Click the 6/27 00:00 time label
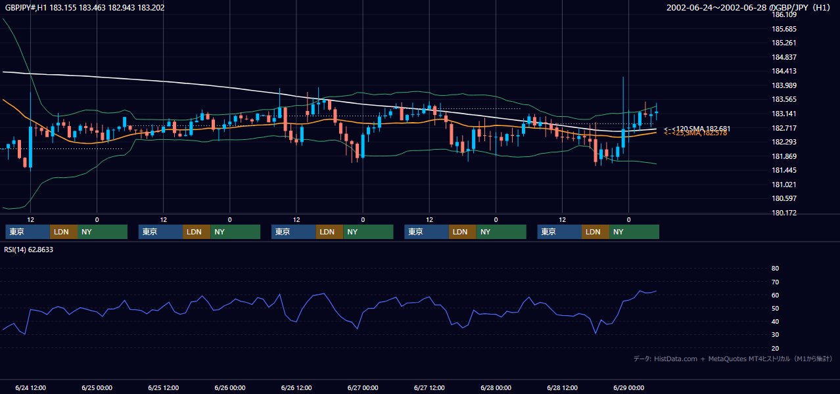Viewport: 840px width, 394px height. click(x=363, y=387)
